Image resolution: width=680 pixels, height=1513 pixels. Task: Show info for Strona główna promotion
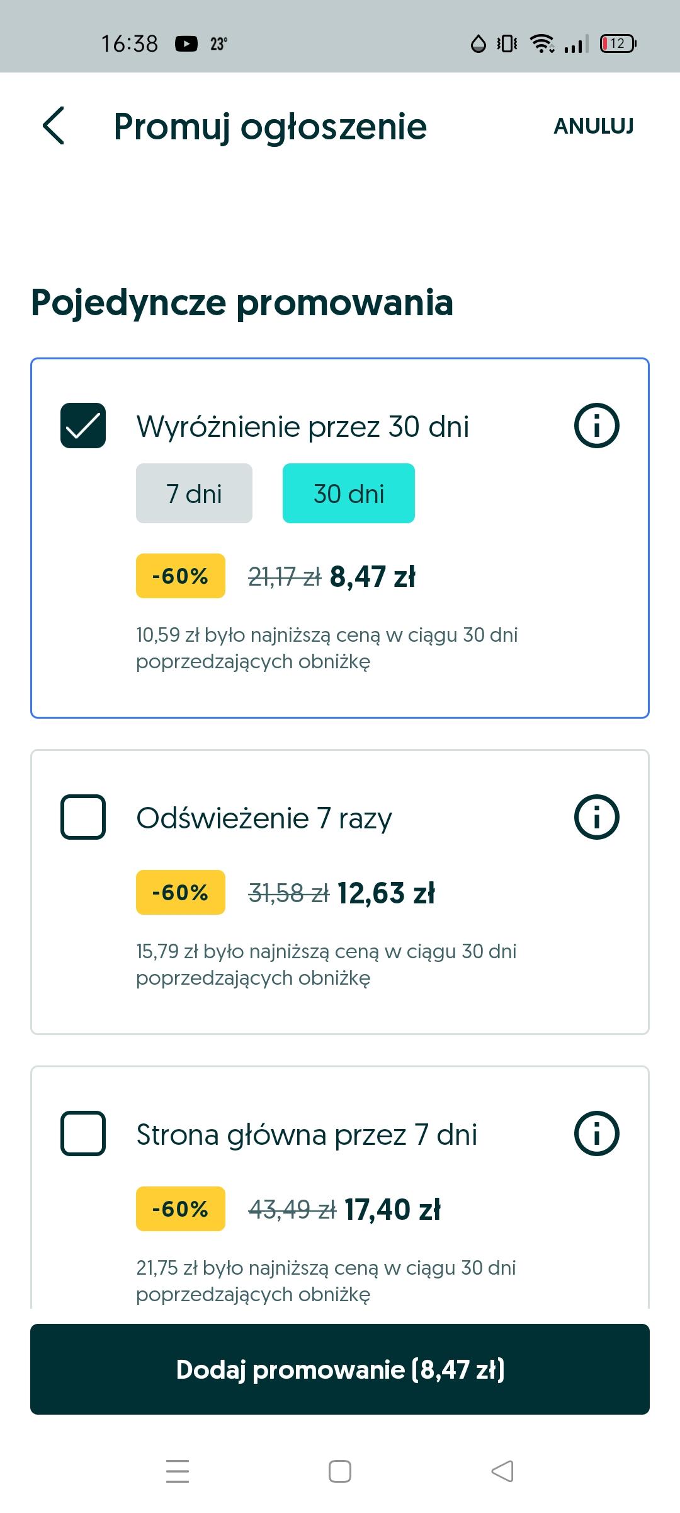tap(596, 1133)
